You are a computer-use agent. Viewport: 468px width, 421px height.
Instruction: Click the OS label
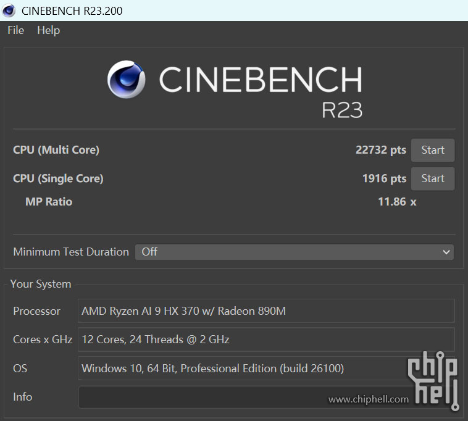[x=20, y=368]
